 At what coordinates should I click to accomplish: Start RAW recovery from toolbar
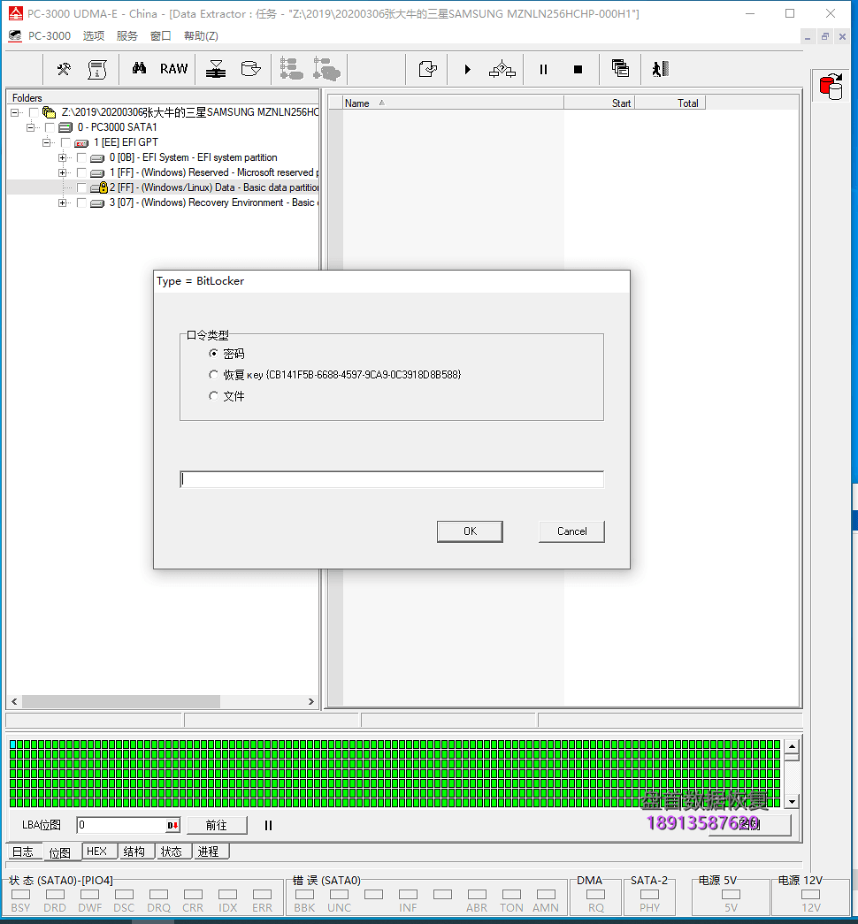[x=174, y=69]
